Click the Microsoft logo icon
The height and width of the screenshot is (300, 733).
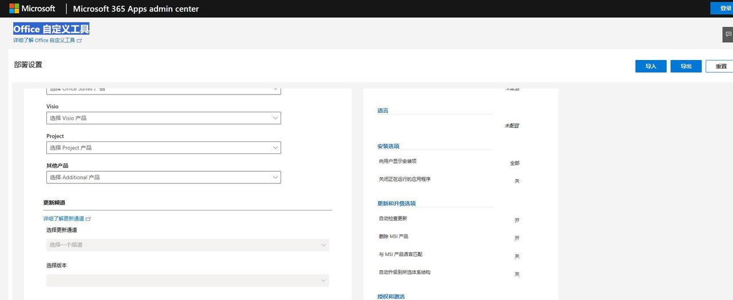[14, 9]
